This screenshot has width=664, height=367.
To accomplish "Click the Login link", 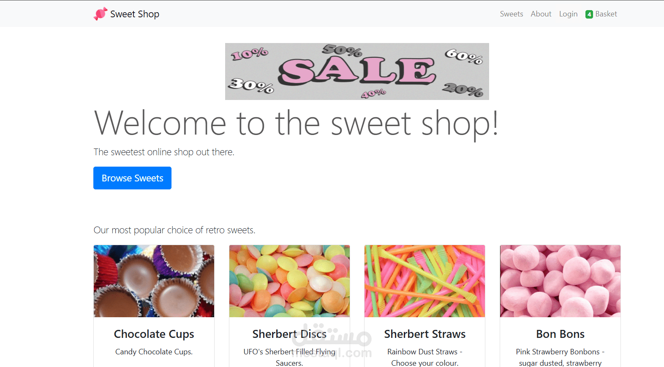I will click(x=568, y=13).
